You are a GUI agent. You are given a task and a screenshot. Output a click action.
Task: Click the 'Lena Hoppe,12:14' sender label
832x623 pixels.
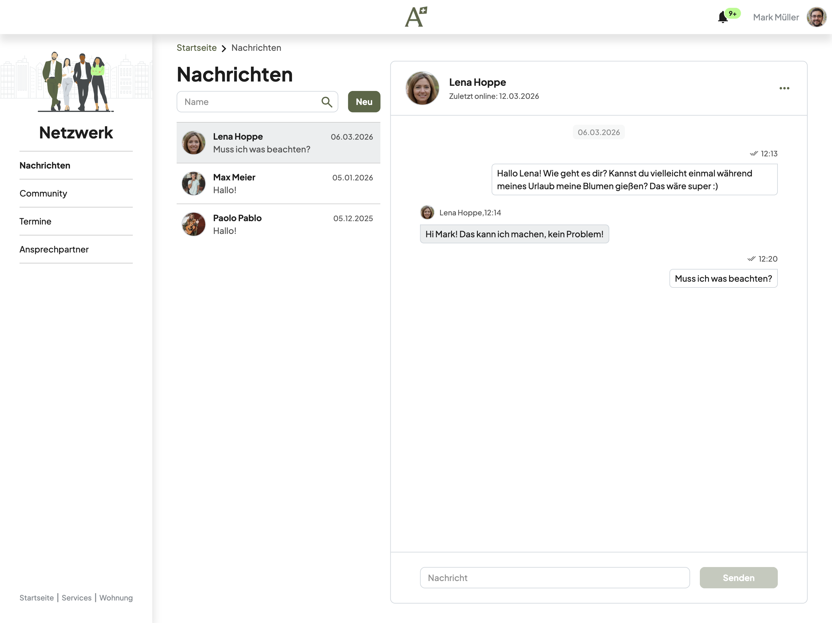pos(470,213)
